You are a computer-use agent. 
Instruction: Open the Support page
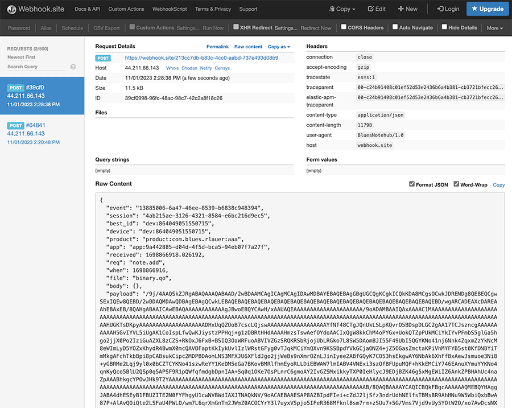point(248,9)
